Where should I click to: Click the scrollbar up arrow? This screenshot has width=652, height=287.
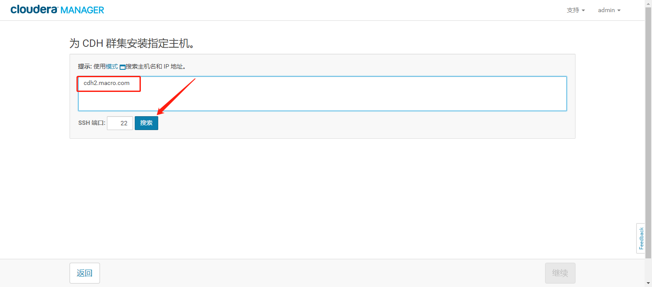(648, 3)
